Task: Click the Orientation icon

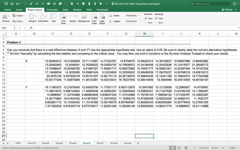Action: 43,16
